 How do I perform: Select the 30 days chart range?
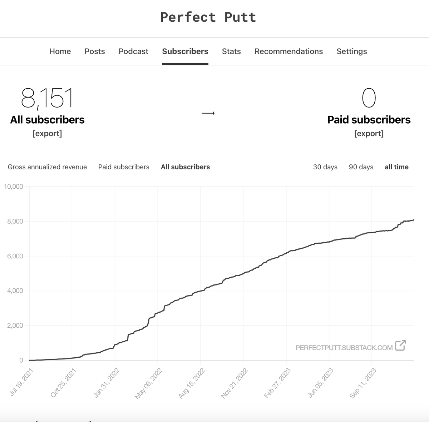point(325,167)
